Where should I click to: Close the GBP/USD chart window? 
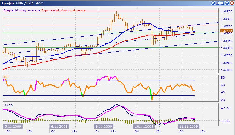point(231,3)
